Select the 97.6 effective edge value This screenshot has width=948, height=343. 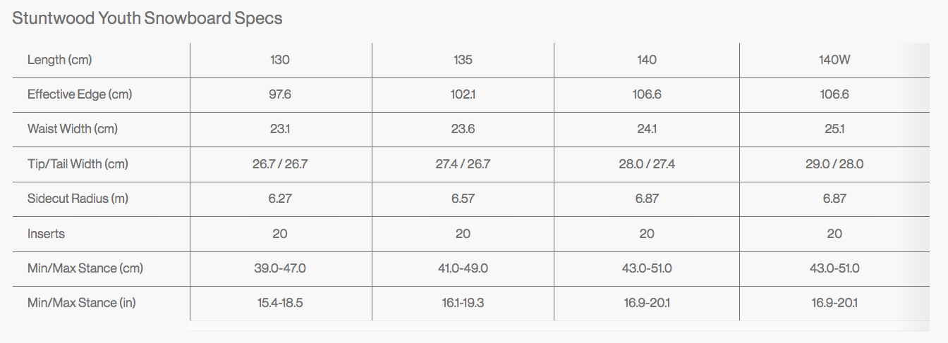[x=280, y=94]
